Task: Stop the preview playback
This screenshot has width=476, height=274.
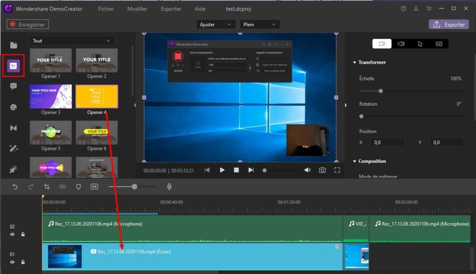Action: (x=236, y=170)
